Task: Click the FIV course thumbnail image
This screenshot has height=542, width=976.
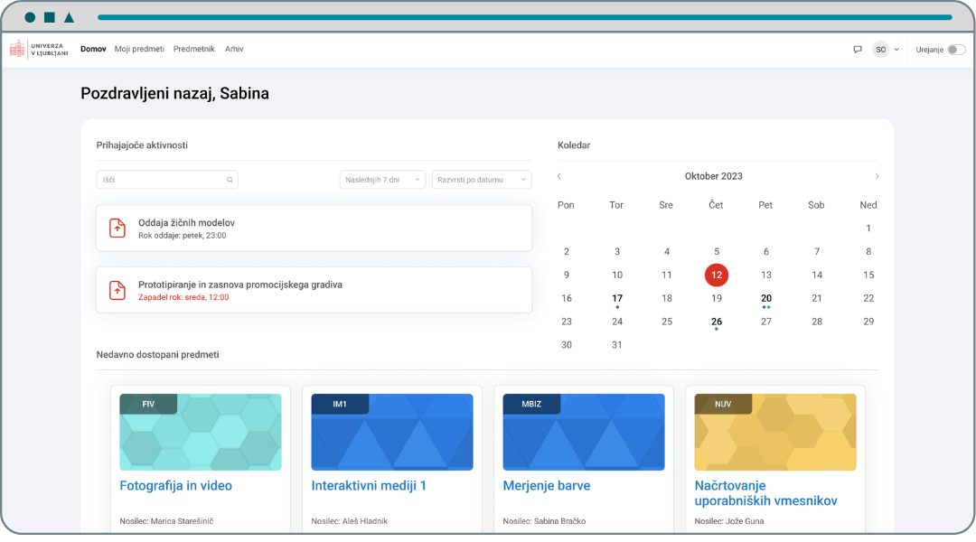Action: pos(201,432)
